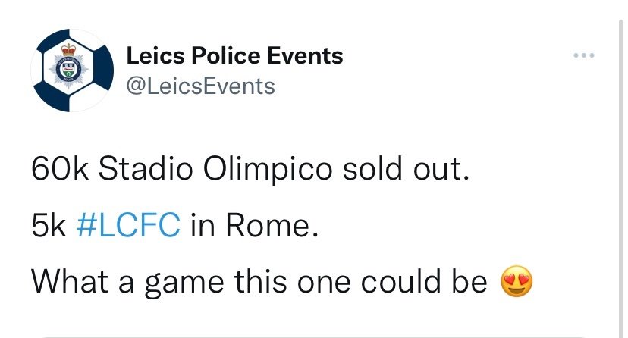Open the #LCFC hashtag link
This screenshot has height=338, width=628.
(x=128, y=225)
